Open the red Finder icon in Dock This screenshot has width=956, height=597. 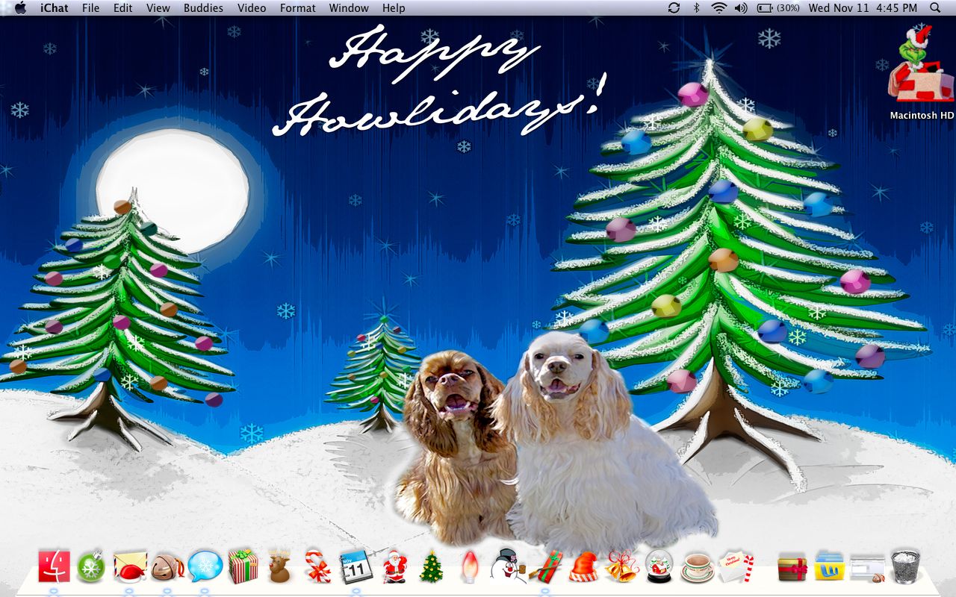tap(54, 566)
